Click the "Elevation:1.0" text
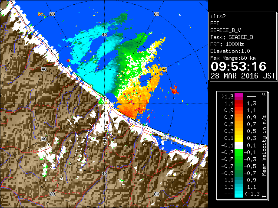Screen dimensions: 278x208 click(230, 51)
